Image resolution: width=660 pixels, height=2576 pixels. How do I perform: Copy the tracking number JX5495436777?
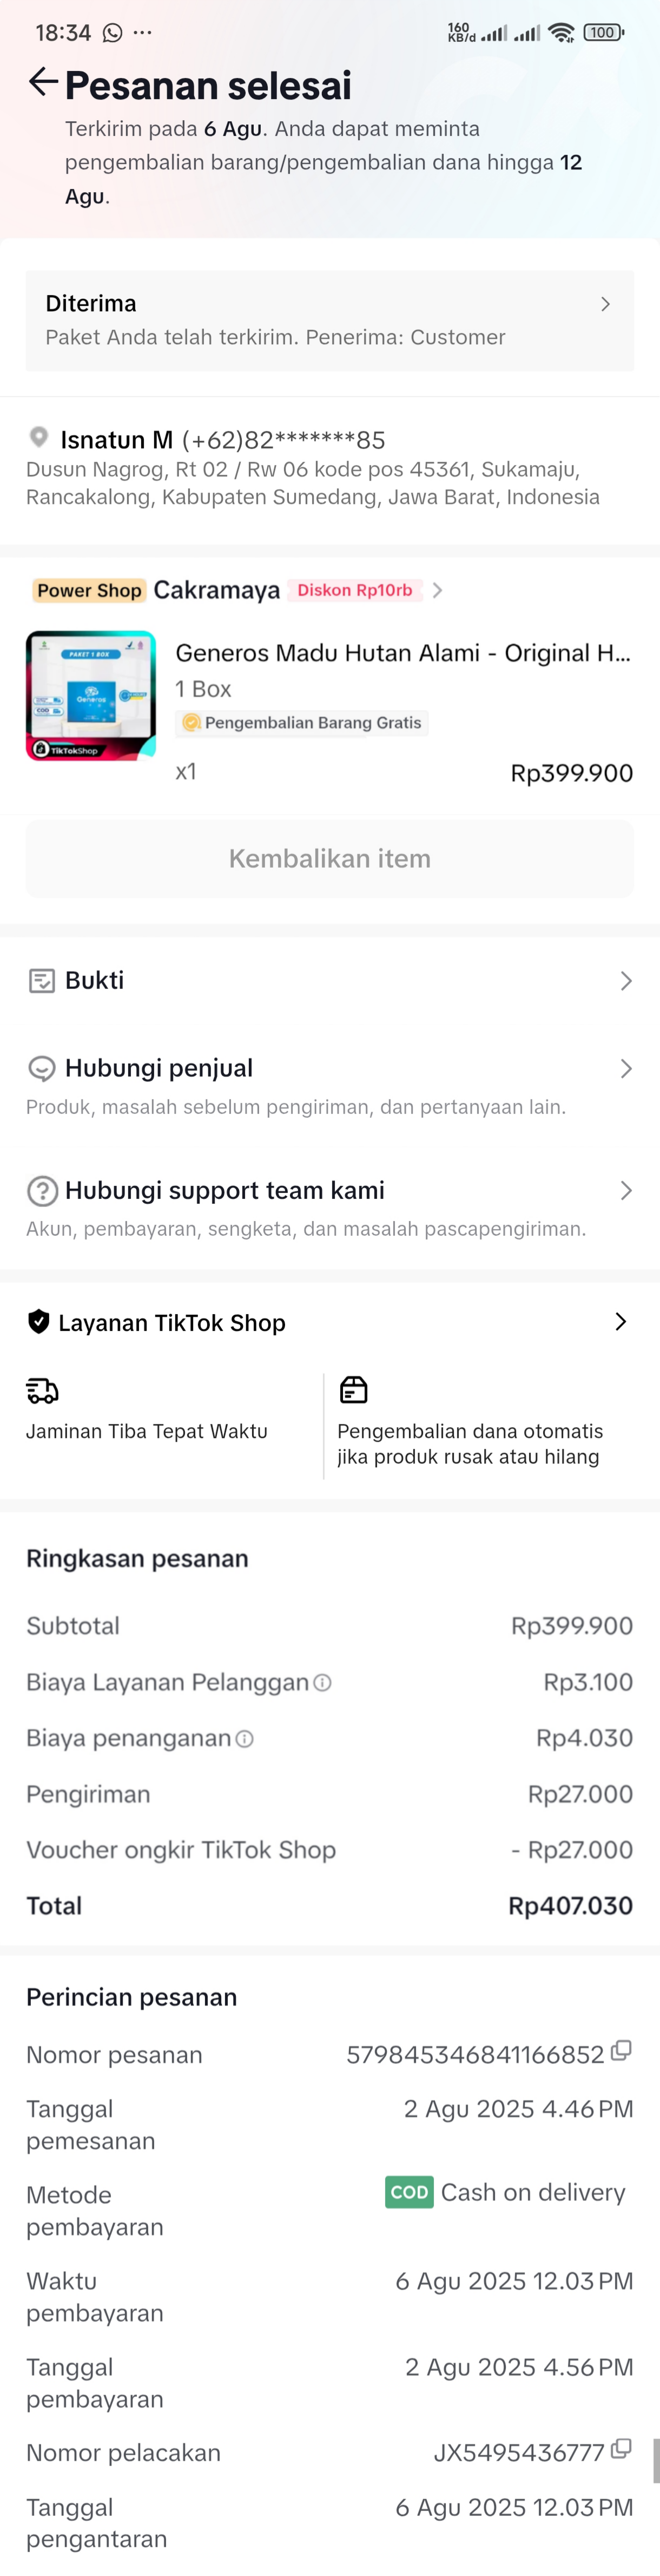pos(621,2449)
